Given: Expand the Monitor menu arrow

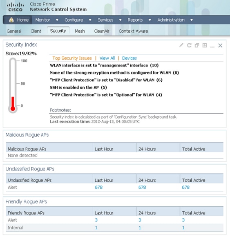Looking at the screenshot, I should [x=57, y=20].
